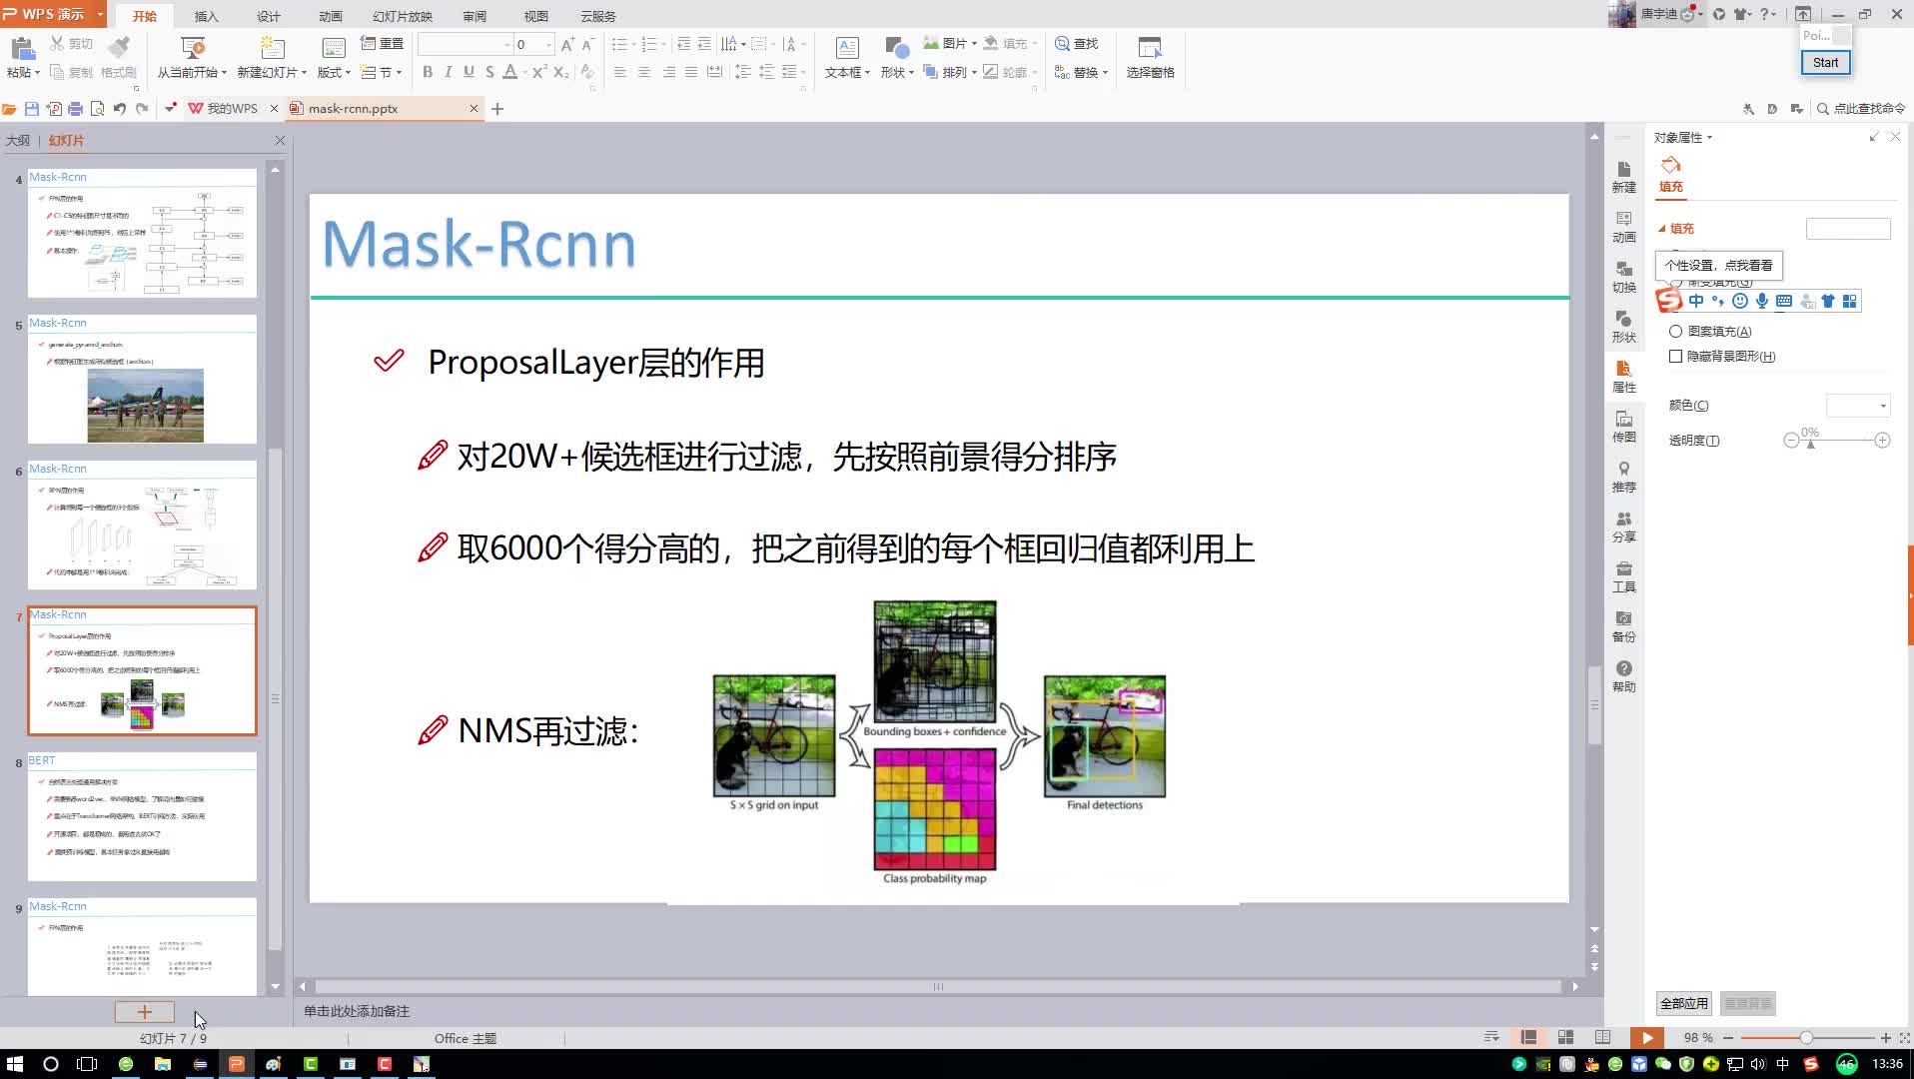1914x1079 pixels.
Task: Click 选择窗格 selection pane button
Action: [1150, 57]
